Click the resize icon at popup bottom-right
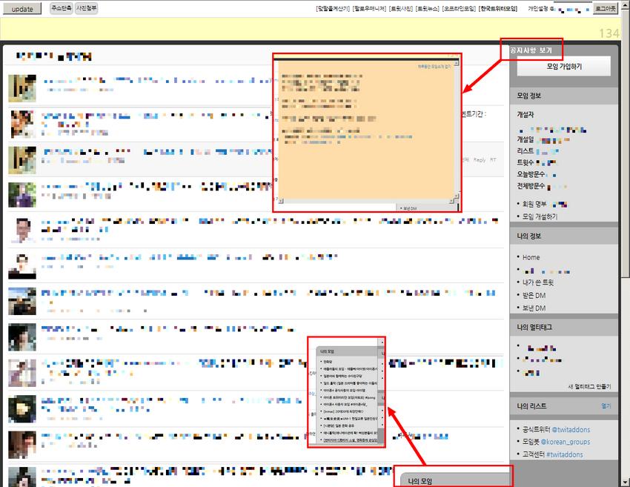This screenshot has width=630, height=487. [457, 200]
